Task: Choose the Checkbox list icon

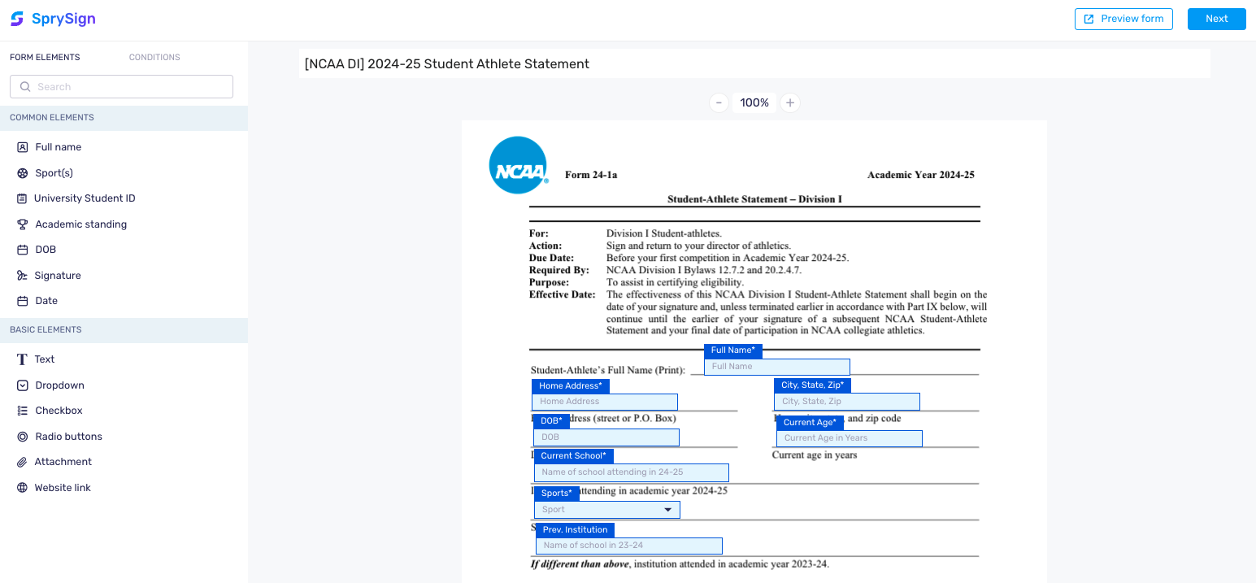Action: click(x=23, y=411)
